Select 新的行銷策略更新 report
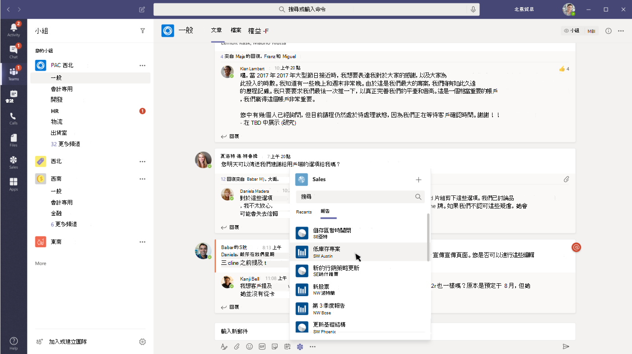Viewport: 632px width, 354px height. pyautogui.click(x=360, y=271)
